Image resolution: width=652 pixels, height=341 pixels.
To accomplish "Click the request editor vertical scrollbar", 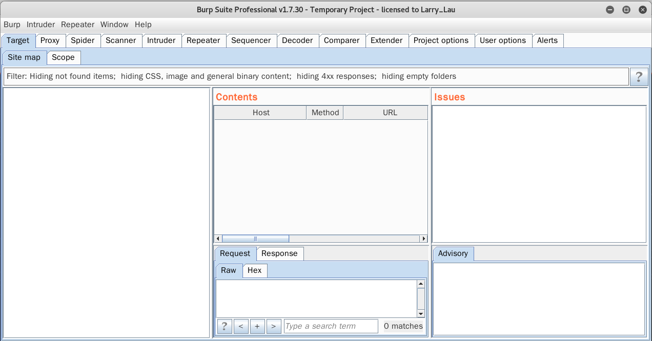I will pyautogui.click(x=421, y=299).
